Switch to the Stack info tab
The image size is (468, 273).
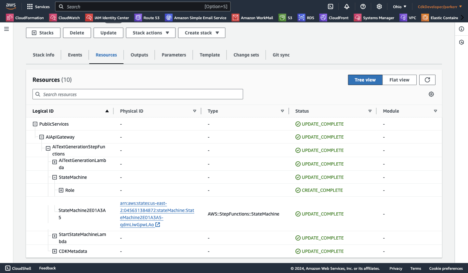click(44, 55)
